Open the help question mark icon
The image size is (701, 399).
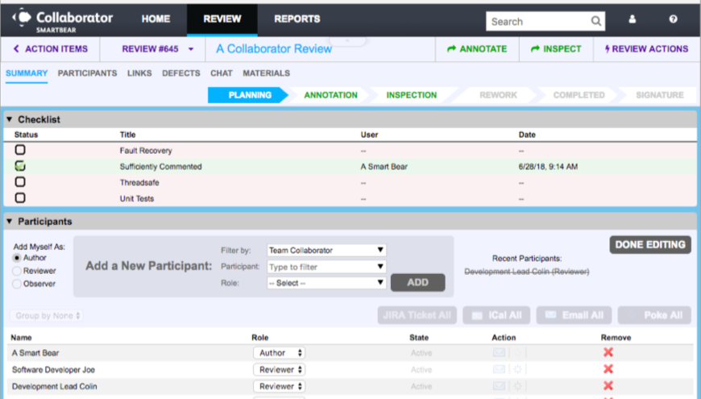pos(674,20)
